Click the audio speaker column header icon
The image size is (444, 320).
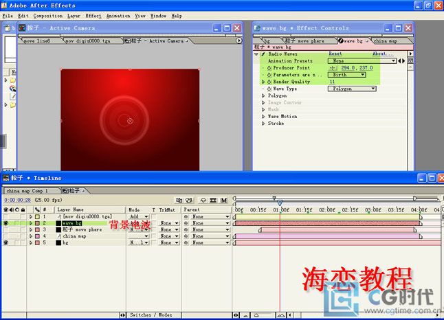[12, 209]
